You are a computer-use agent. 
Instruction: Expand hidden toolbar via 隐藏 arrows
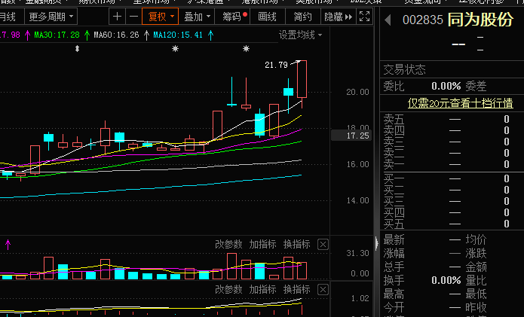click(339, 17)
